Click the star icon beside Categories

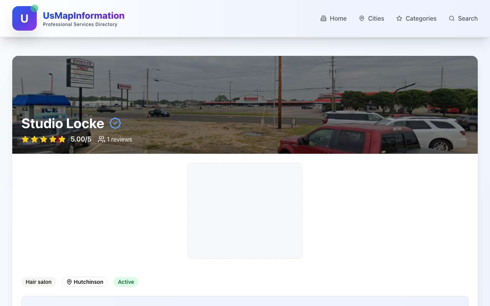(x=399, y=18)
